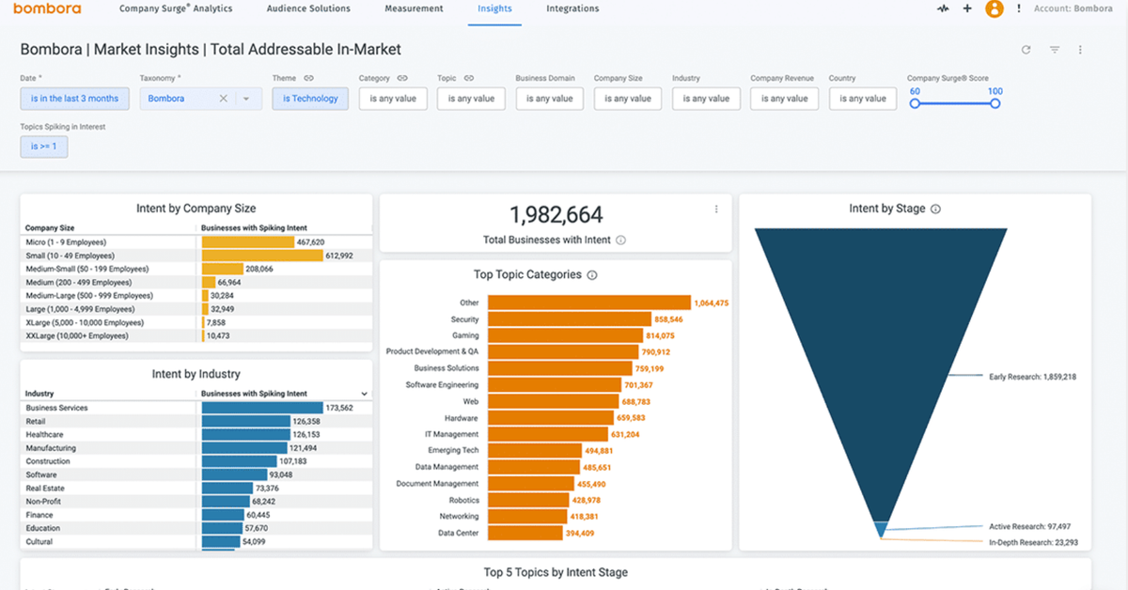
Task: Click info icon beside Total Businesses with Intent
Action: pos(620,241)
